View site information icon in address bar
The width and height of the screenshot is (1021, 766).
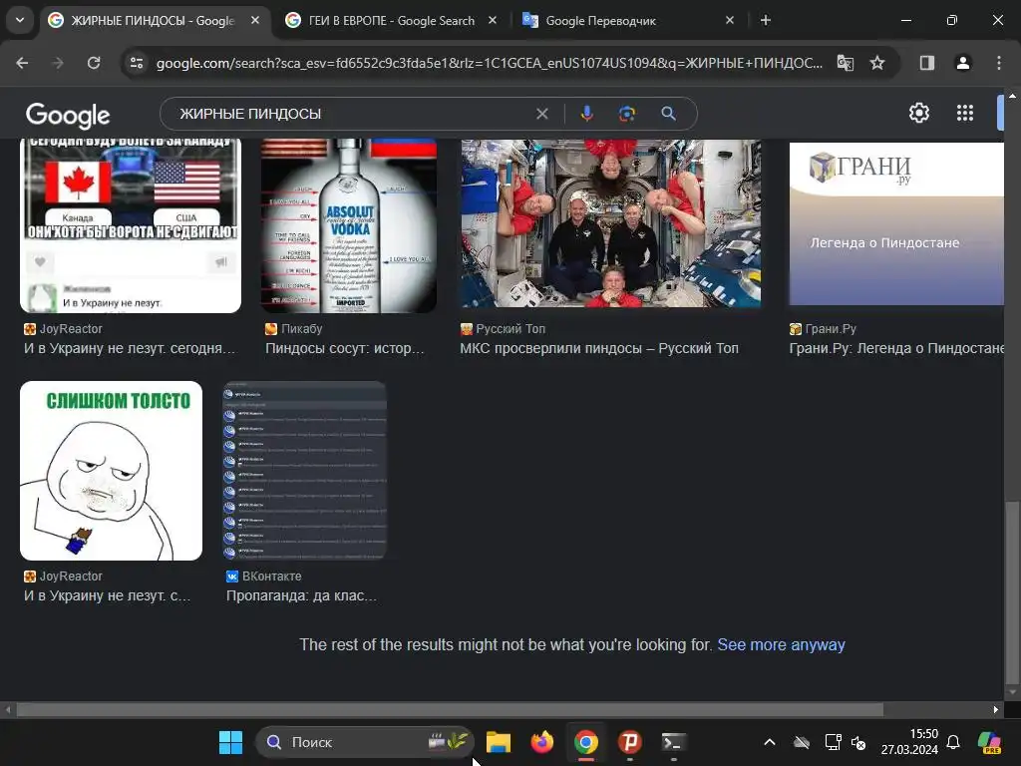pyautogui.click(x=137, y=63)
